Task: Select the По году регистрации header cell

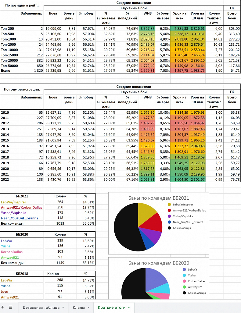Action: [x=22, y=89]
